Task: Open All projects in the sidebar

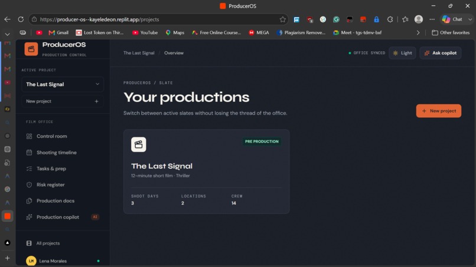Action: tap(48, 243)
